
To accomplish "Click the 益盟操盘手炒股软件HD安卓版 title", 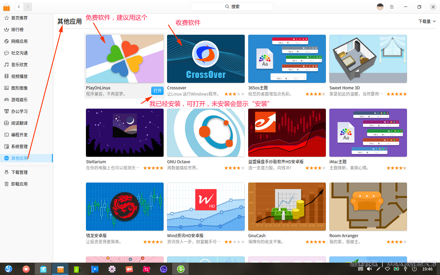I will (x=276, y=162).
